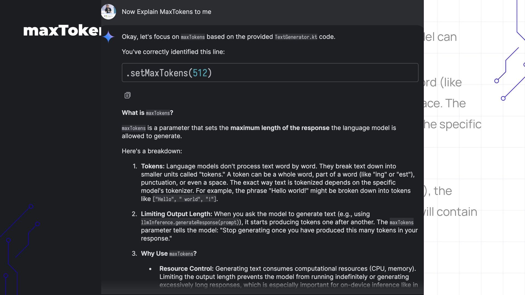Click the ["Hello", " world", "!"] code sample
Image resolution: width=525 pixels, height=295 pixels.
(x=185, y=199)
